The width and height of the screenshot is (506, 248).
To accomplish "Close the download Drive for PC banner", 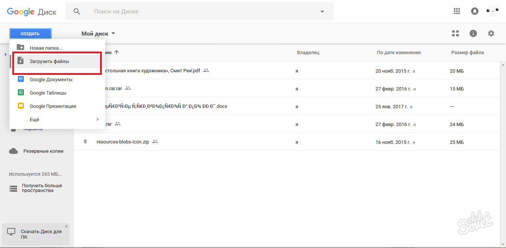I will pyautogui.click(x=66, y=226).
